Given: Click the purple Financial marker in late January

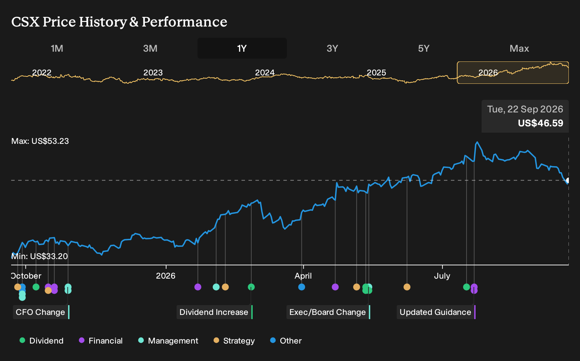Looking at the screenshot, I should pyautogui.click(x=198, y=287).
